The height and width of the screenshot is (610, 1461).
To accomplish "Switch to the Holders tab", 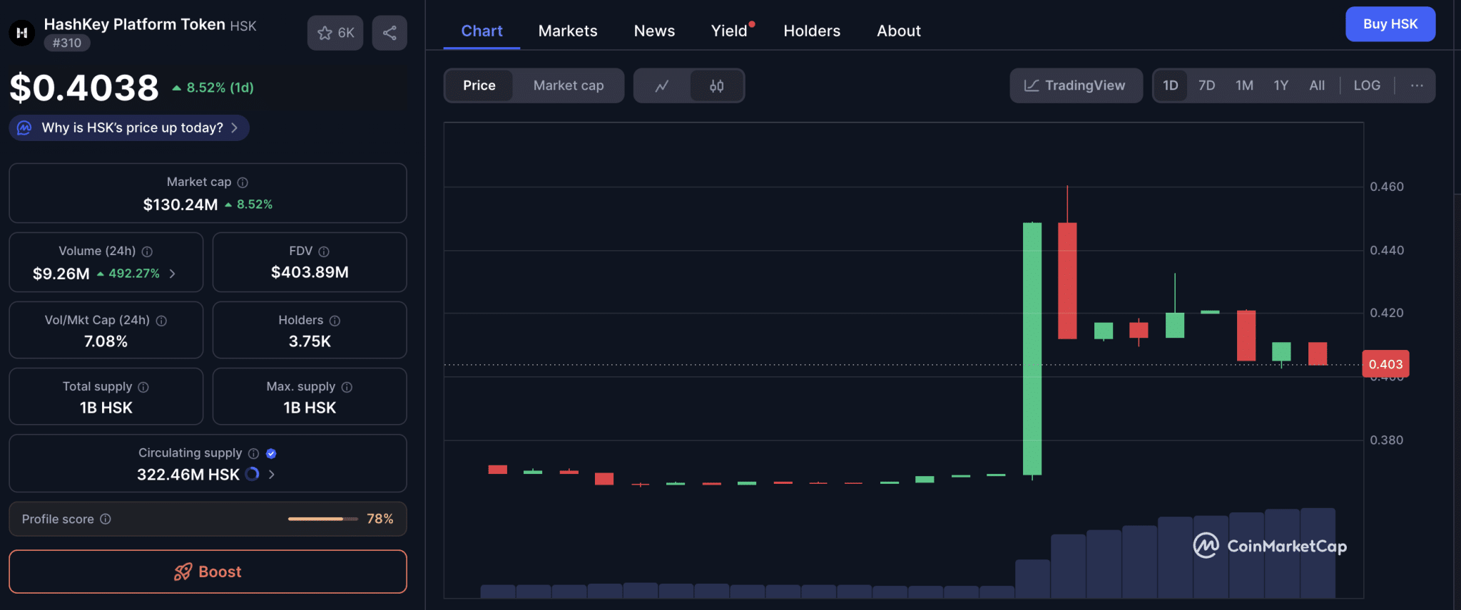I will 811,31.
